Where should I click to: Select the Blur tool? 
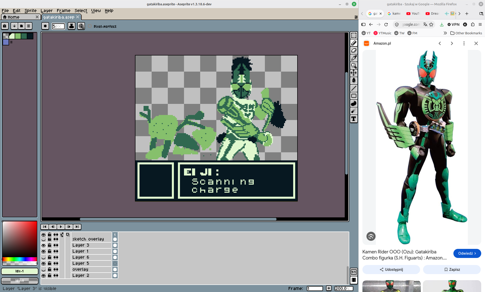pyautogui.click(x=354, y=111)
